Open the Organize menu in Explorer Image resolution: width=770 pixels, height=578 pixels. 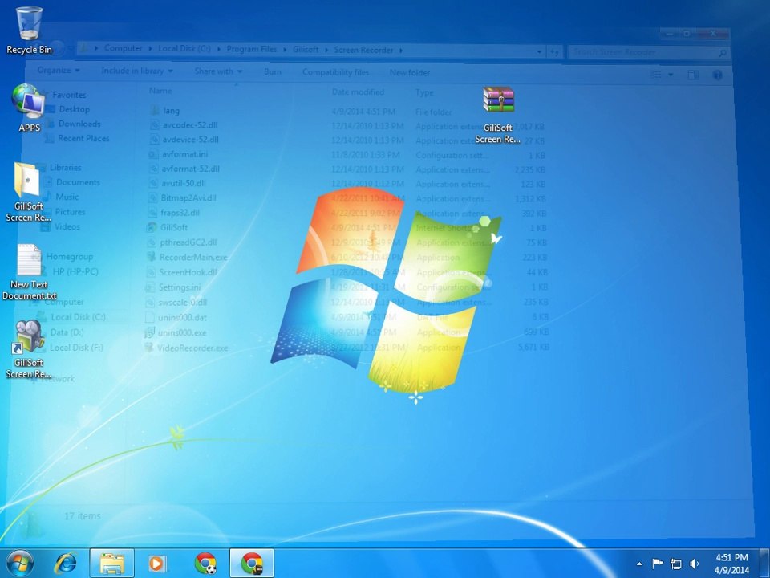click(59, 71)
